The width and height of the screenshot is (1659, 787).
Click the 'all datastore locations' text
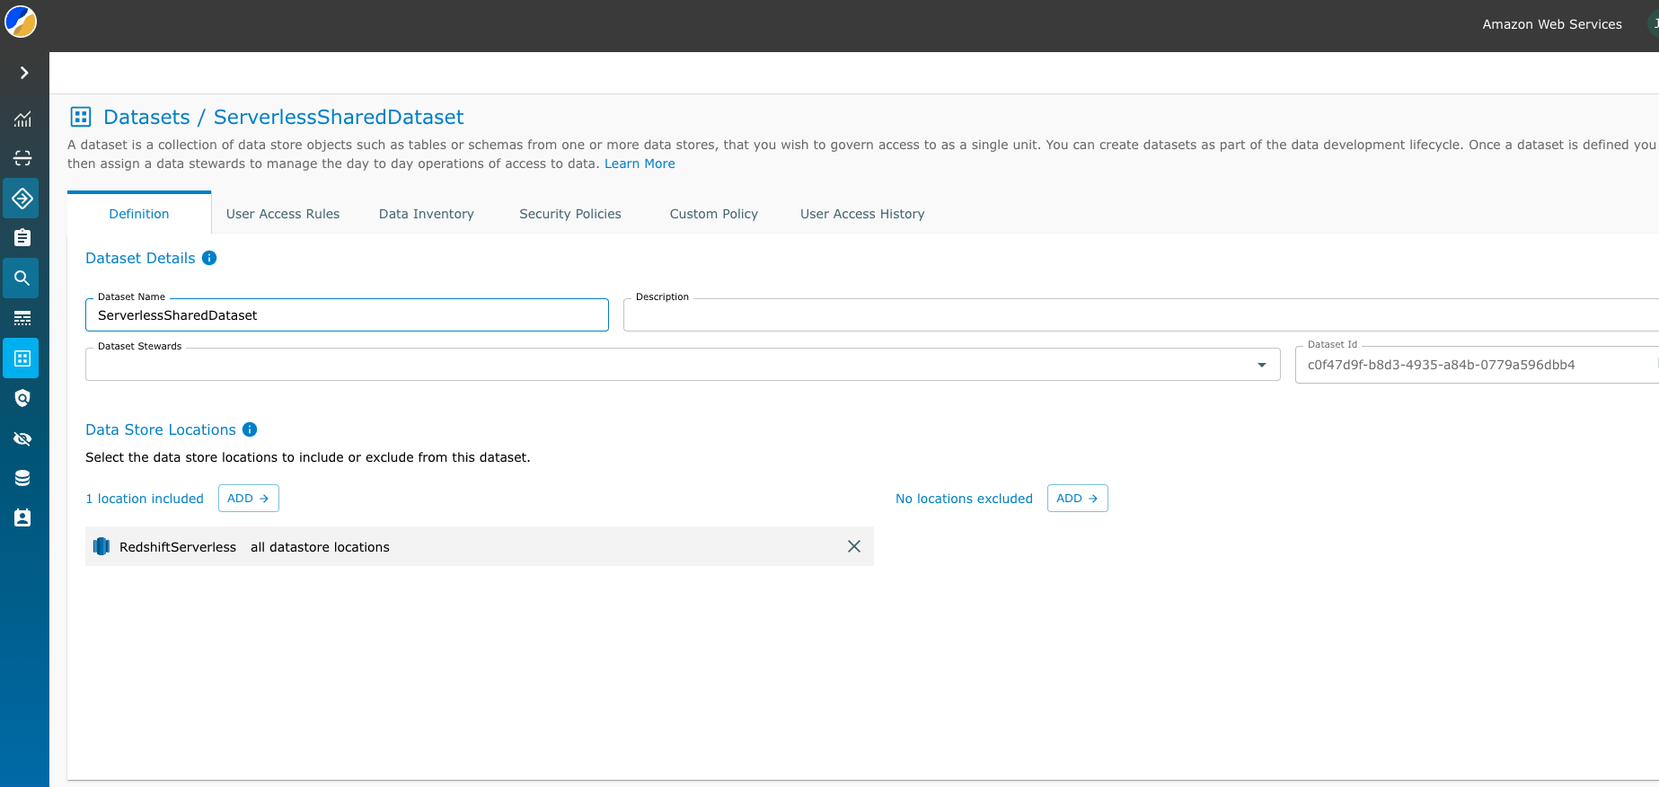320,547
